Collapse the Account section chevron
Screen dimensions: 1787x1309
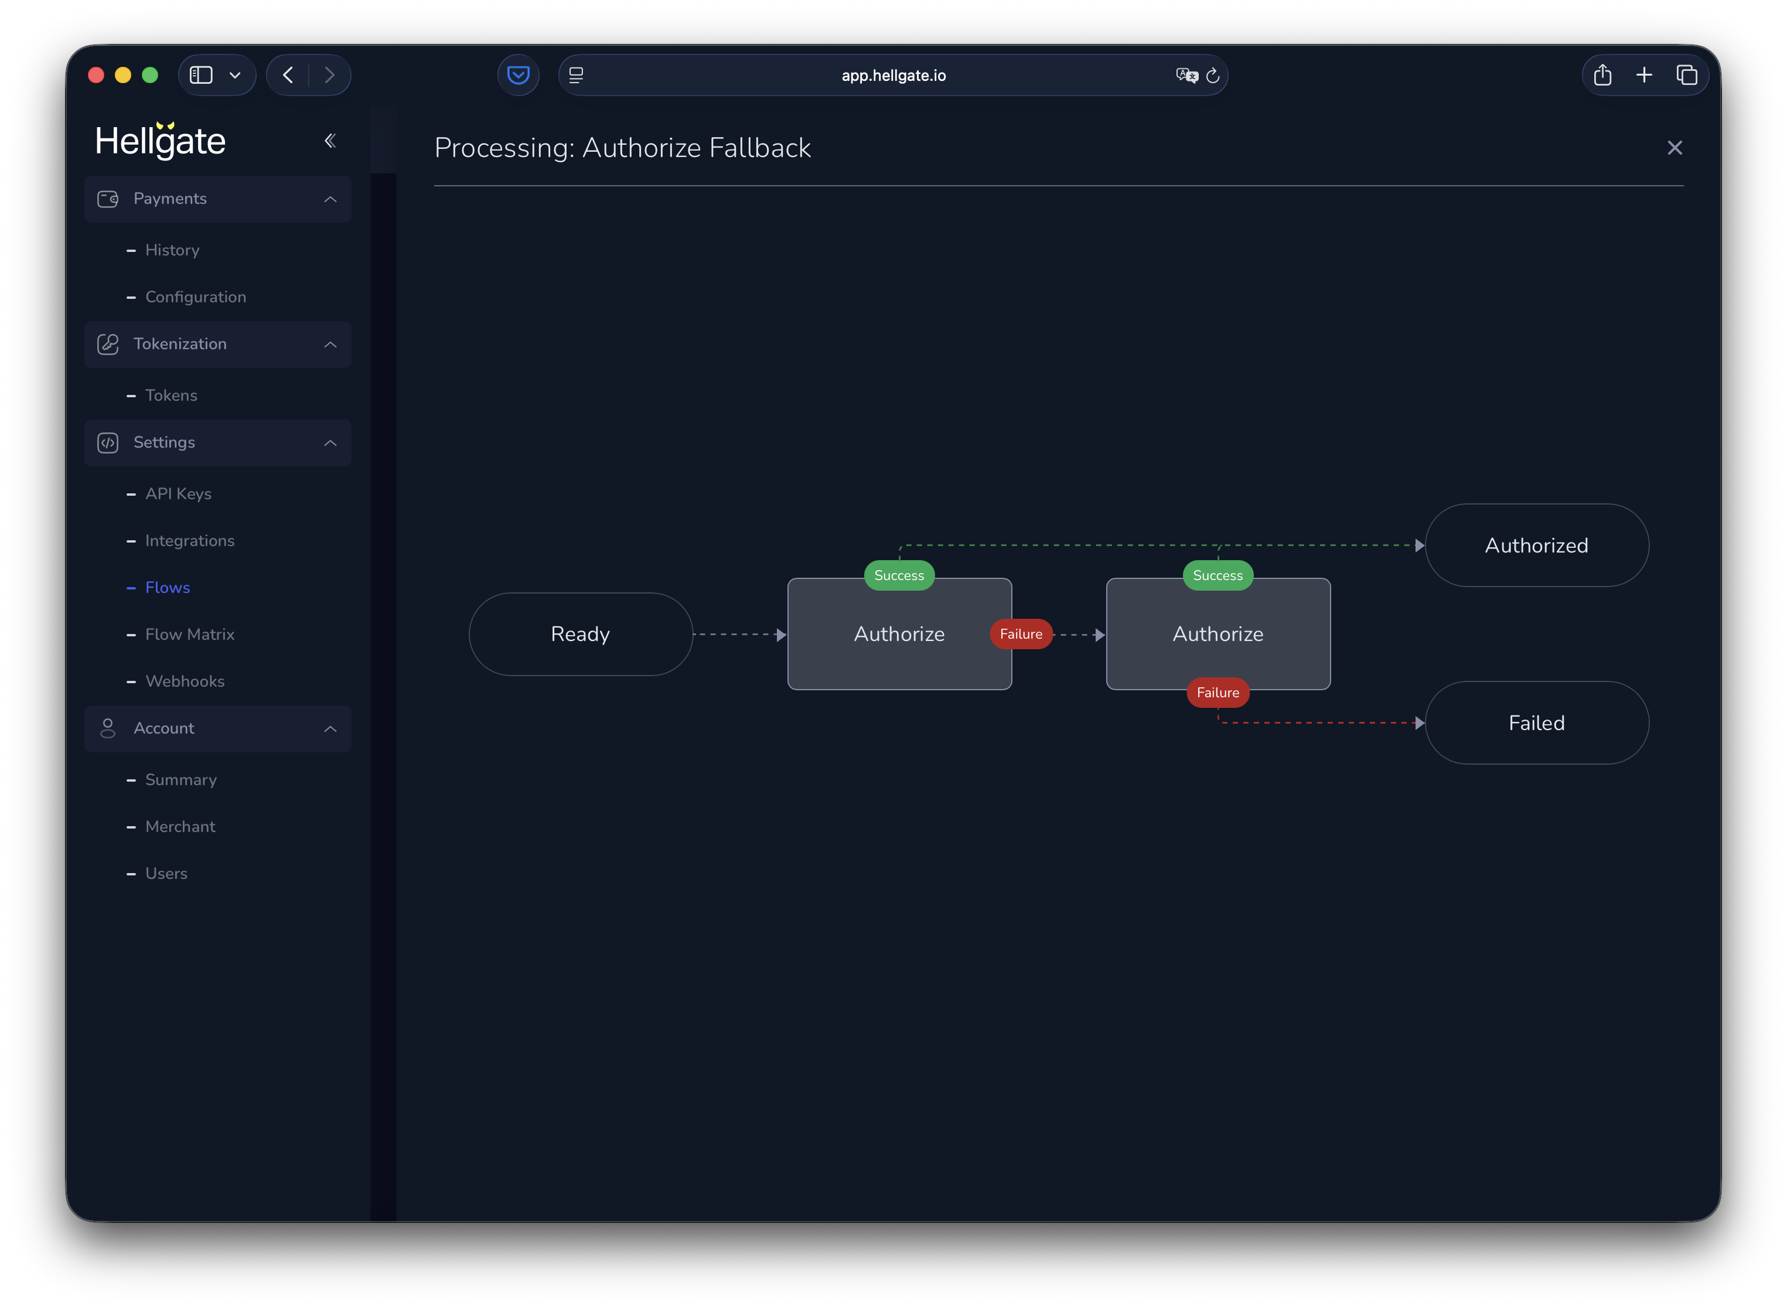click(330, 728)
